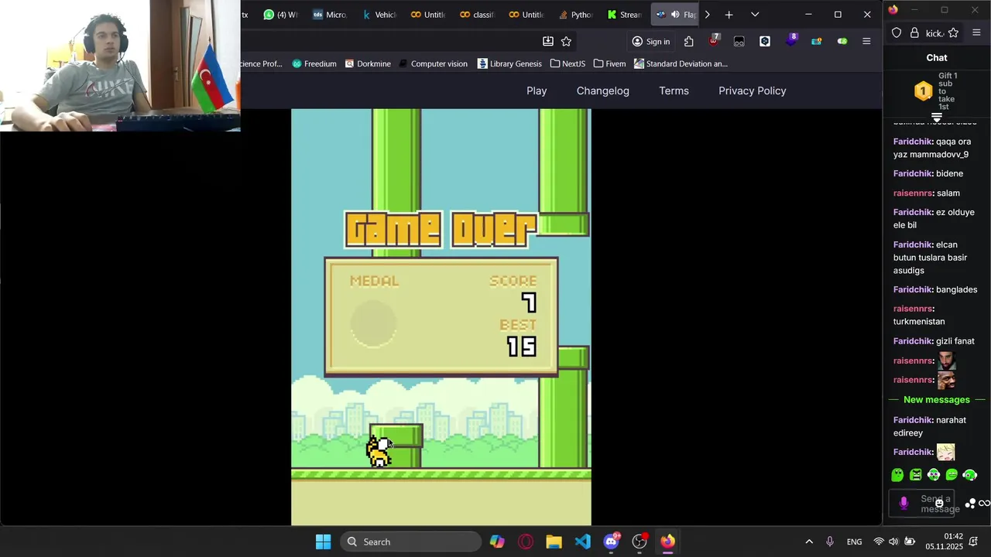
Task: Expand the Fivem bookmark folder
Action: tap(609, 63)
